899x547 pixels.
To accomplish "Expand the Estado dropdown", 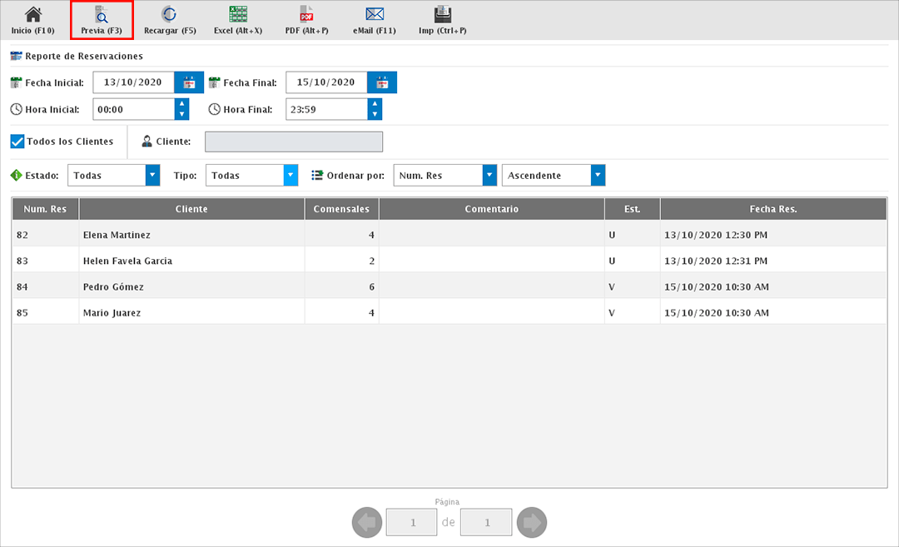I will click(152, 176).
